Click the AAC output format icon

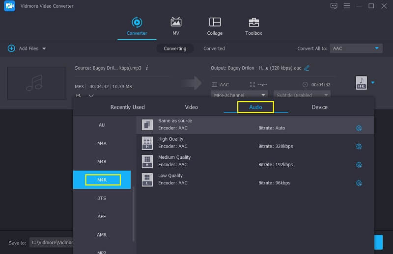[x=361, y=83]
